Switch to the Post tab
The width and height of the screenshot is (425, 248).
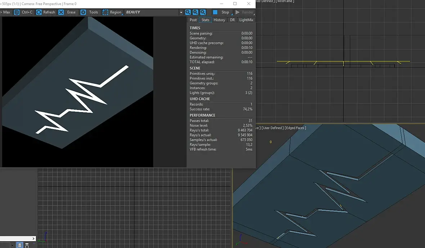(x=193, y=20)
